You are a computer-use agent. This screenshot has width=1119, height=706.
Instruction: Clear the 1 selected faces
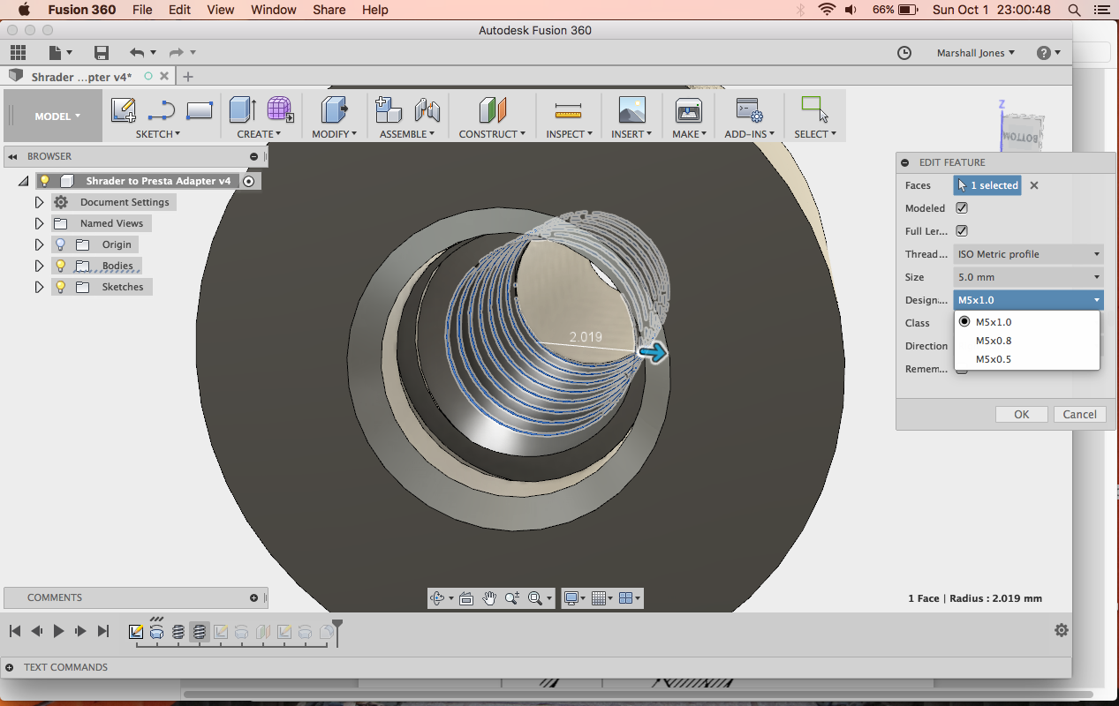(1034, 185)
